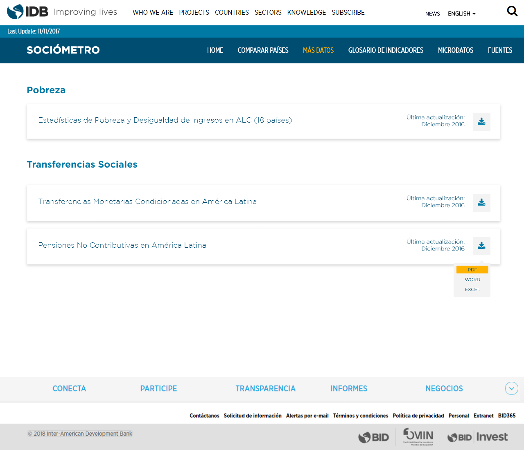Open Política de privacidad link

tap(418, 416)
